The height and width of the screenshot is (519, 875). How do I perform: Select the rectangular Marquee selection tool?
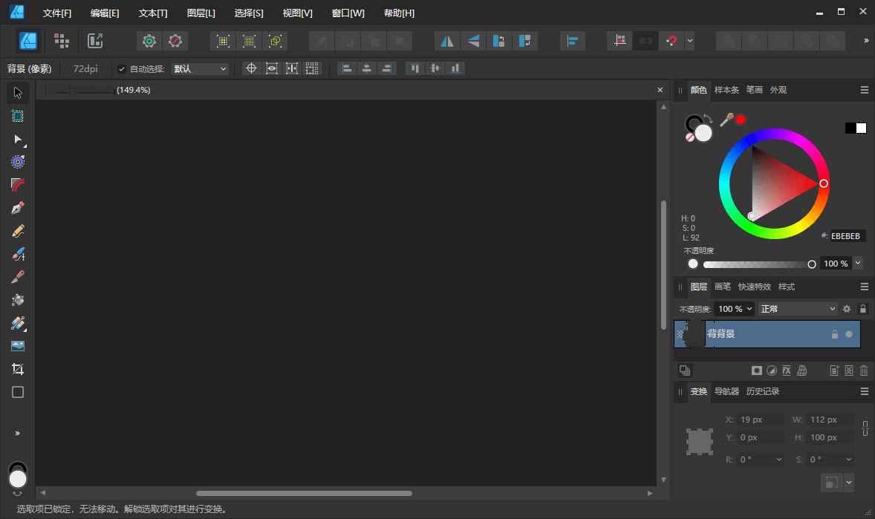[18, 116]
